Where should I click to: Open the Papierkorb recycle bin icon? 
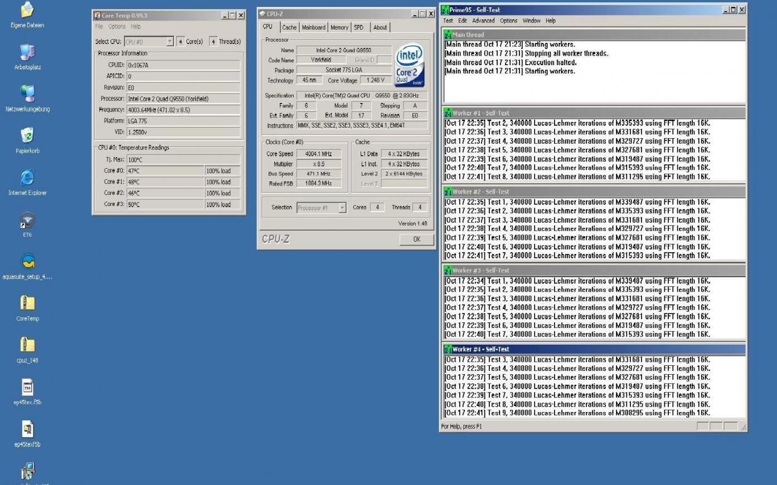pyautogui.click(x=27, y=136)
